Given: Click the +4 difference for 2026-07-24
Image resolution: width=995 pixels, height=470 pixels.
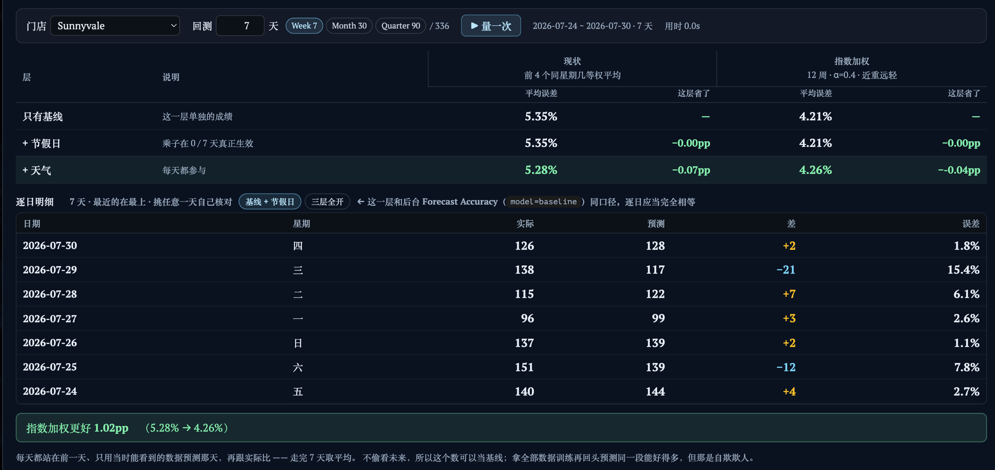Looking at the screenshot, I should tap(789, 391).
